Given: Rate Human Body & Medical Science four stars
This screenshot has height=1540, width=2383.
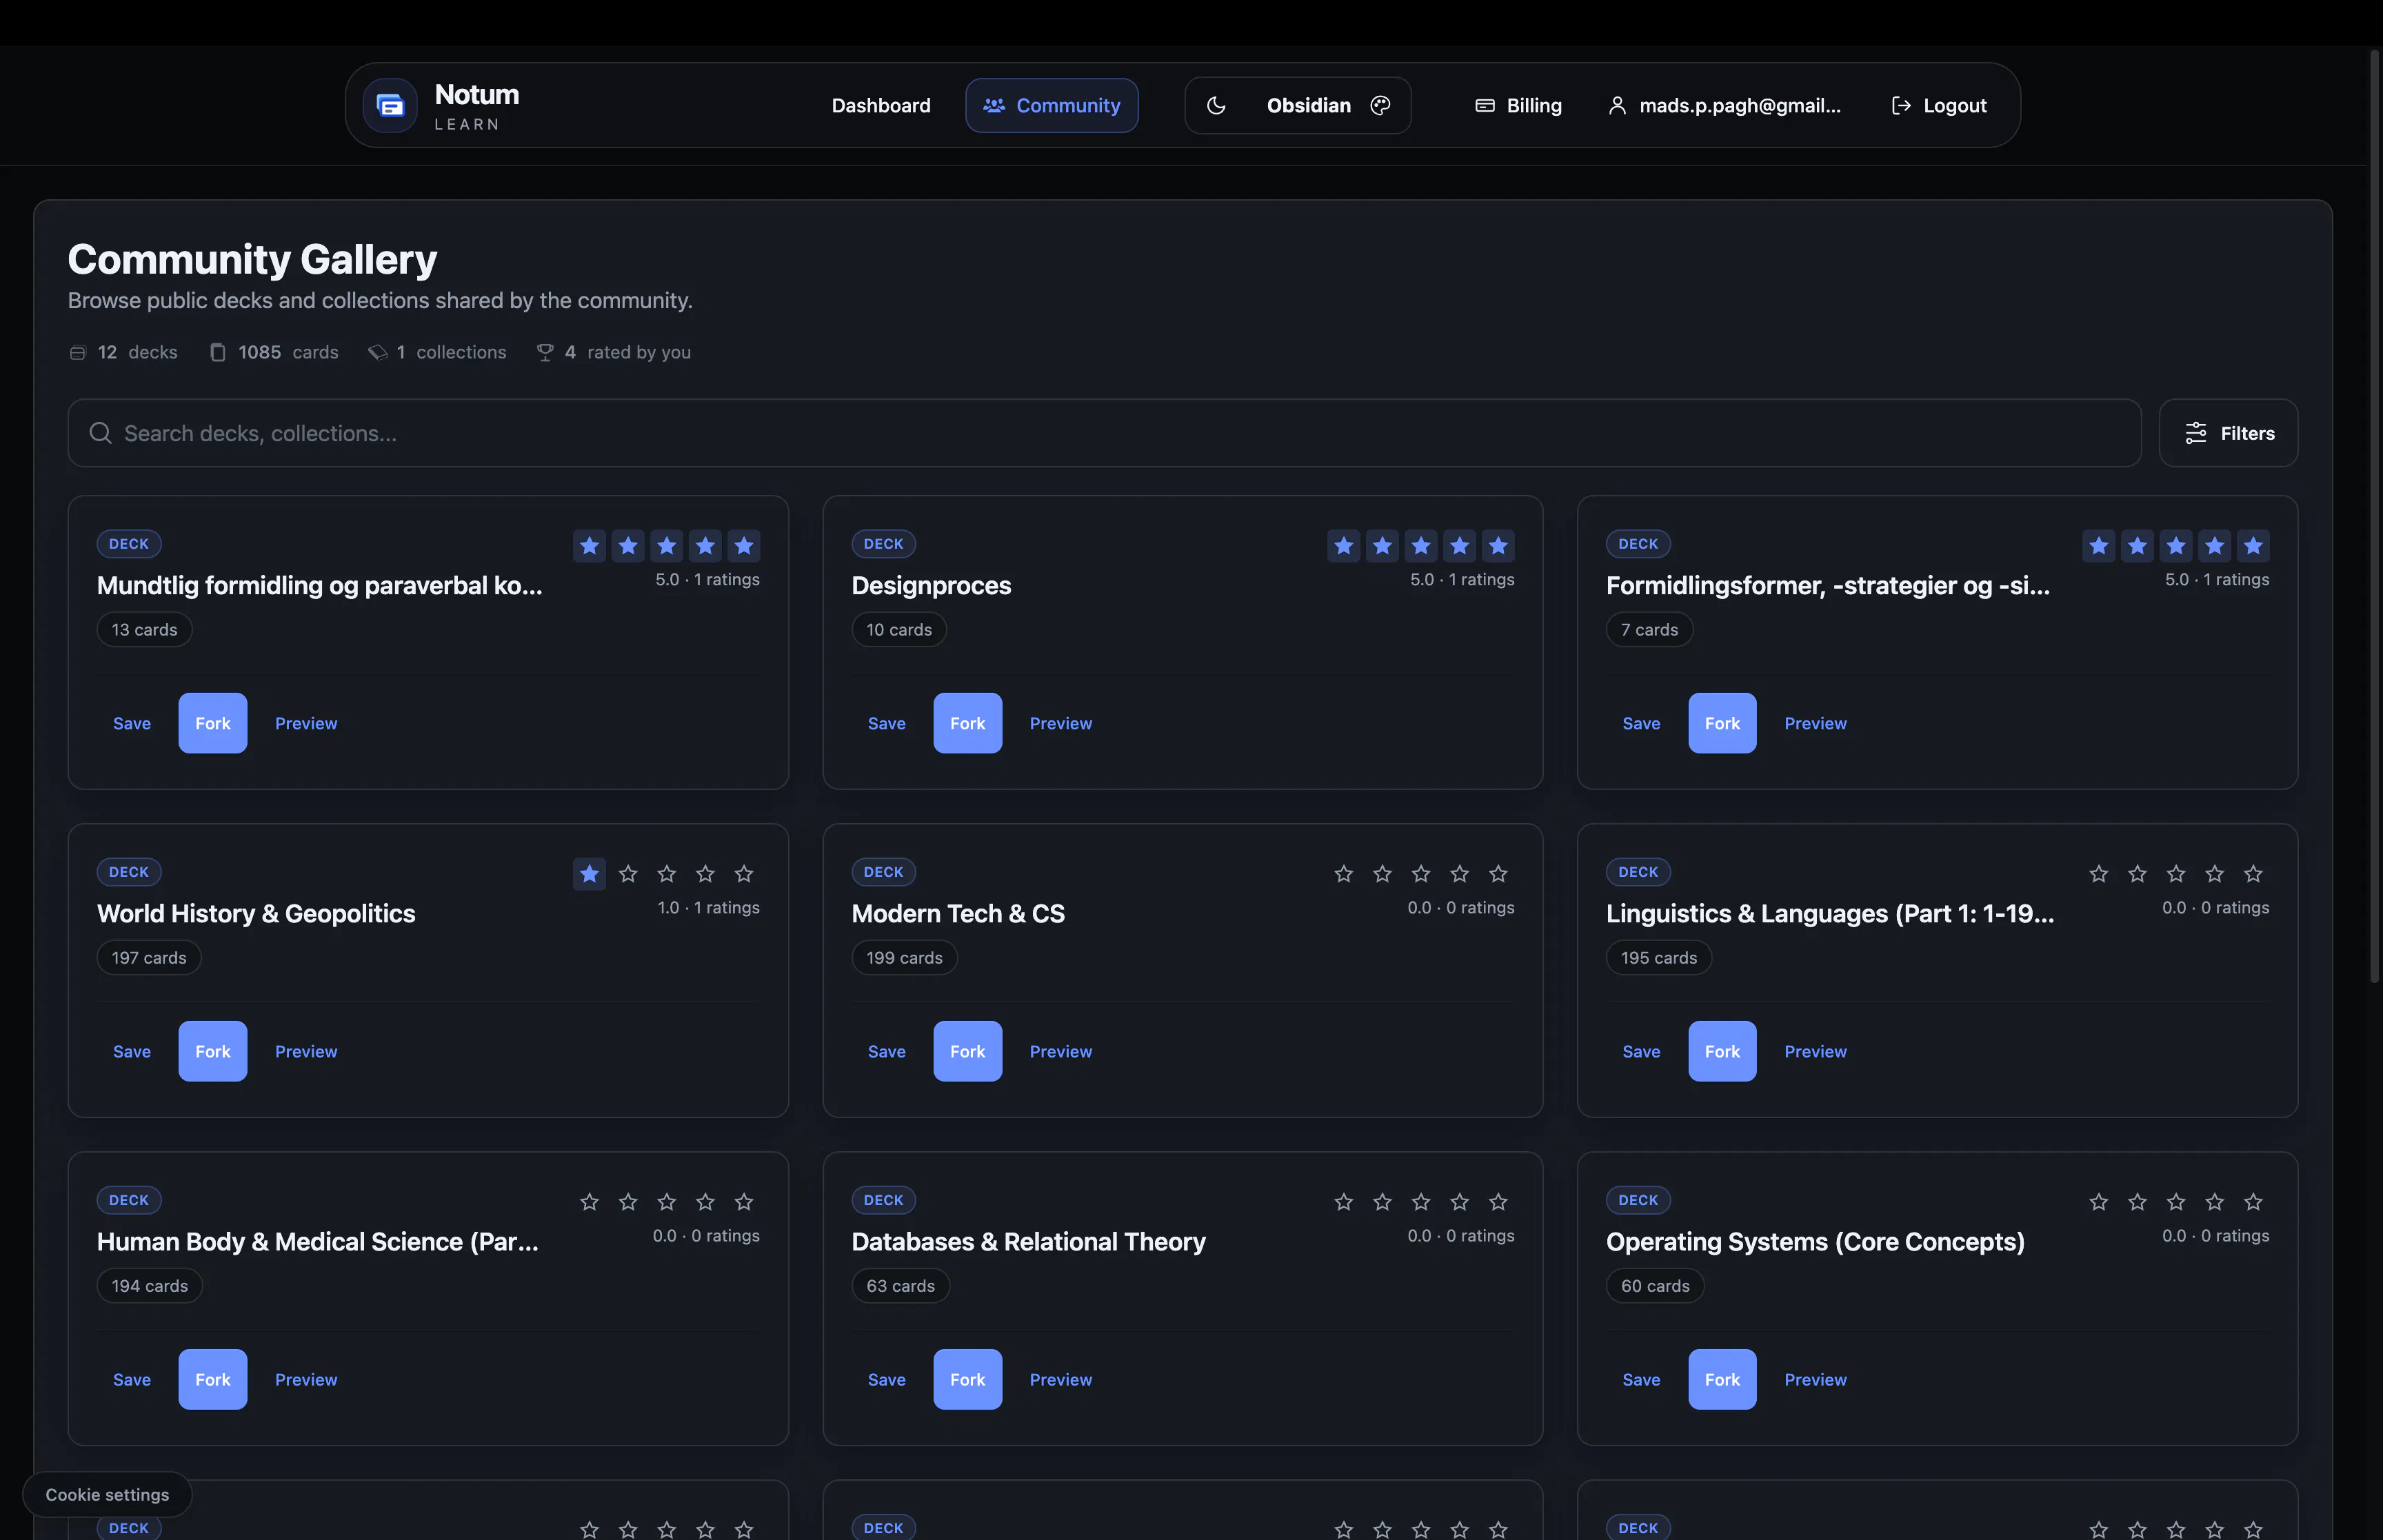Looking at the screenshot, I should [705, 1202].
